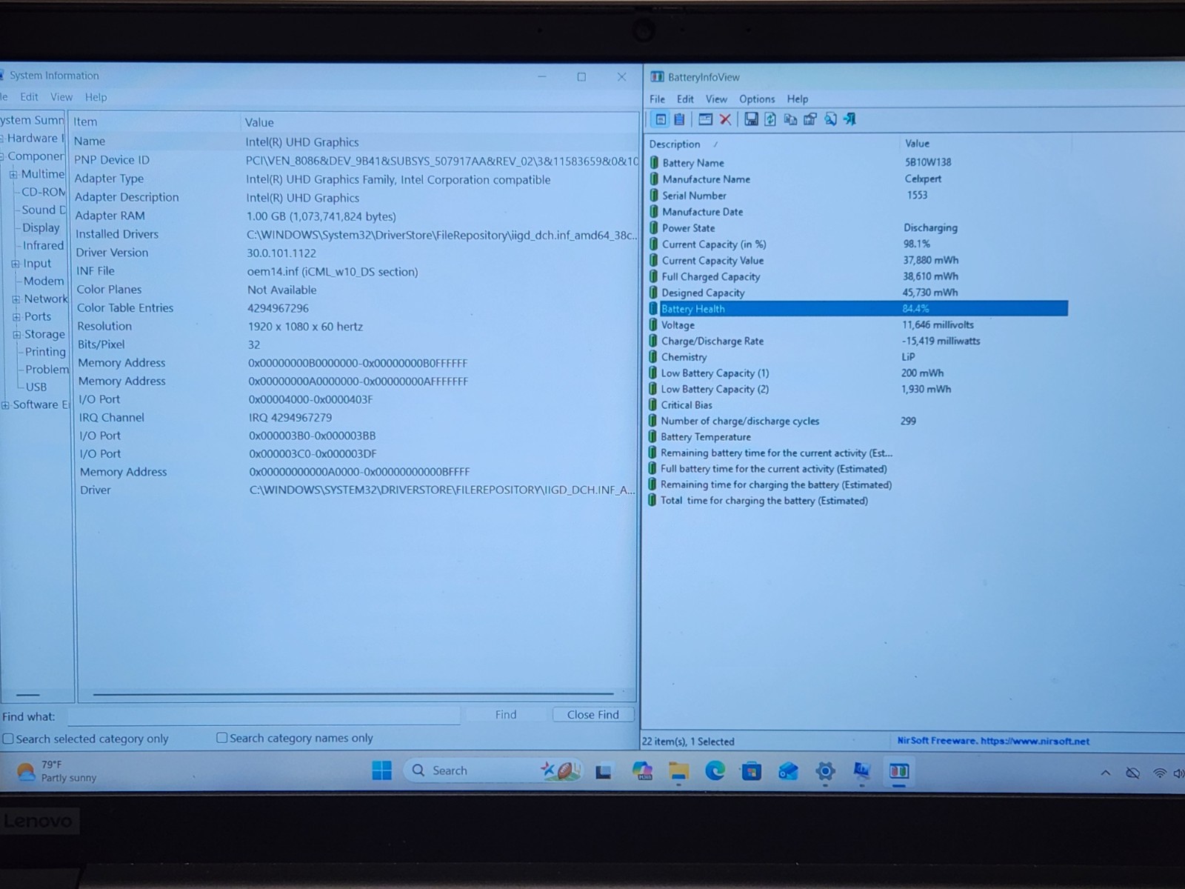
Task: Switch to System Information taskbar icon
Action: pos(861,771)
